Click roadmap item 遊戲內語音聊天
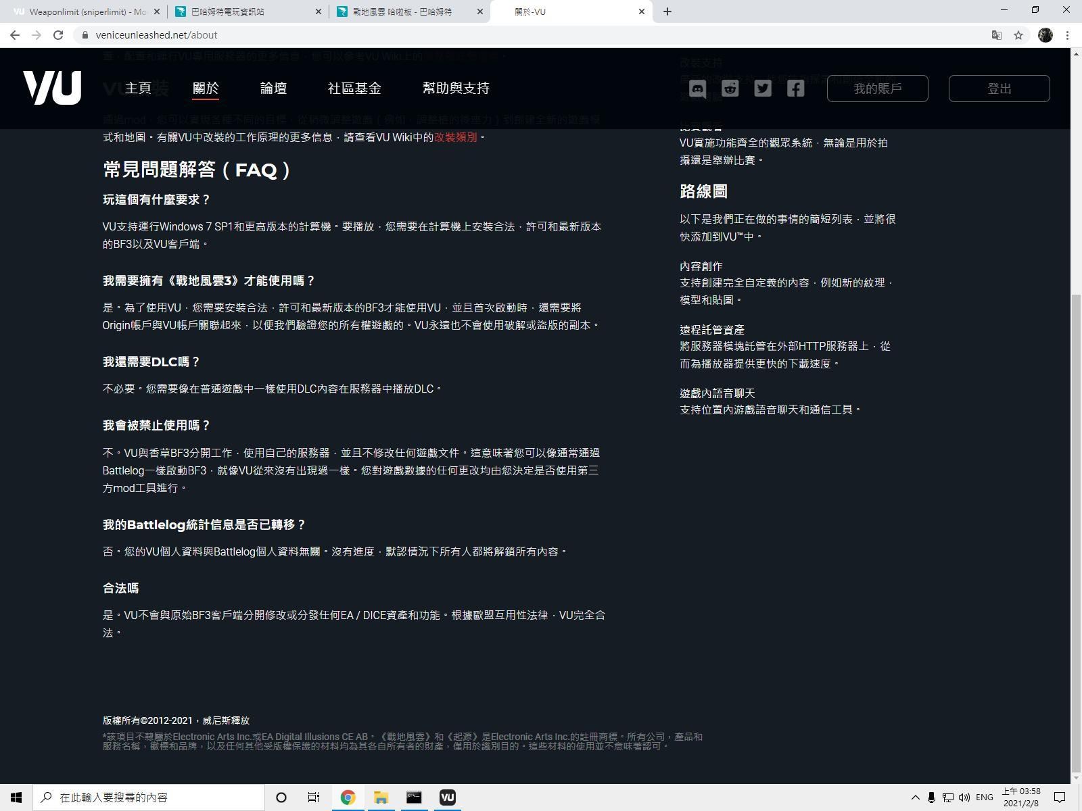The image size is (1082, 811). point(718,393)
